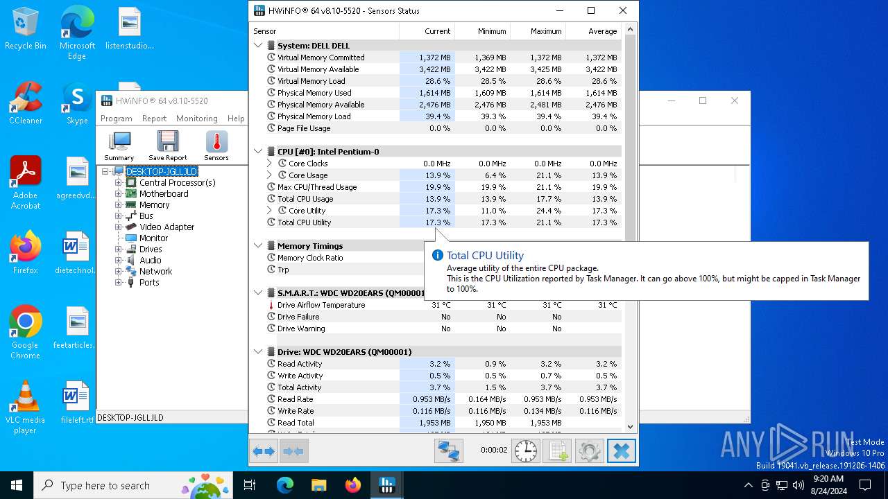The height and width of the screenshot is (499, 888).
Task: Open the notification center icon
Action: [x=865, y=485]
